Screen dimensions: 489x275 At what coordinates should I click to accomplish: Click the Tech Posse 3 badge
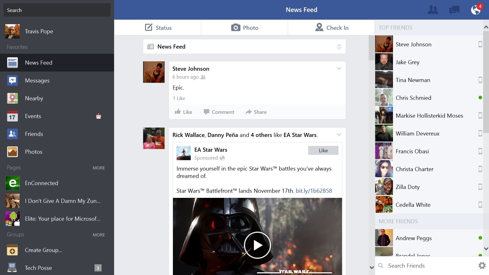98,268
